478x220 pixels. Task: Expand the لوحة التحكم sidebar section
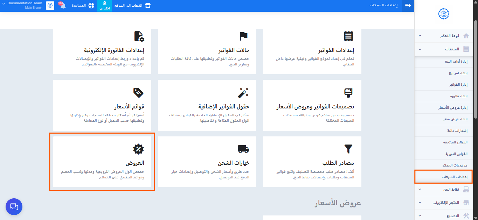pos(444,36)
